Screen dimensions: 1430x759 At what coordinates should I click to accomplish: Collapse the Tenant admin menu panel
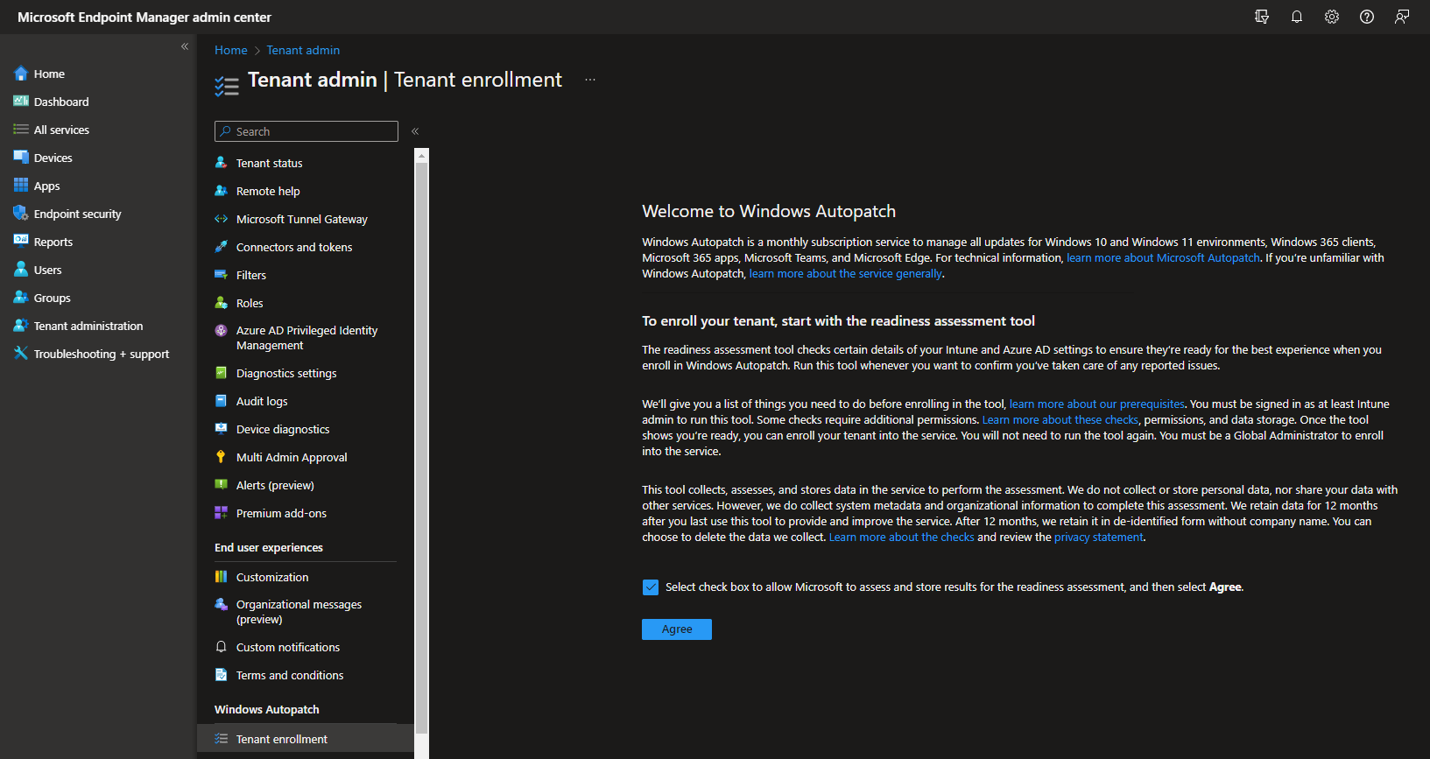[415, 131]
